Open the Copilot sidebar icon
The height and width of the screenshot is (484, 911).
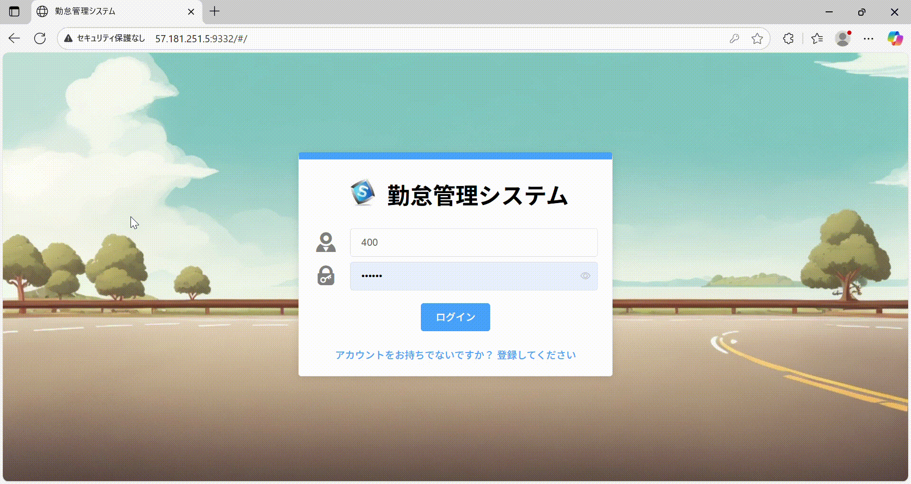(895, 38)
